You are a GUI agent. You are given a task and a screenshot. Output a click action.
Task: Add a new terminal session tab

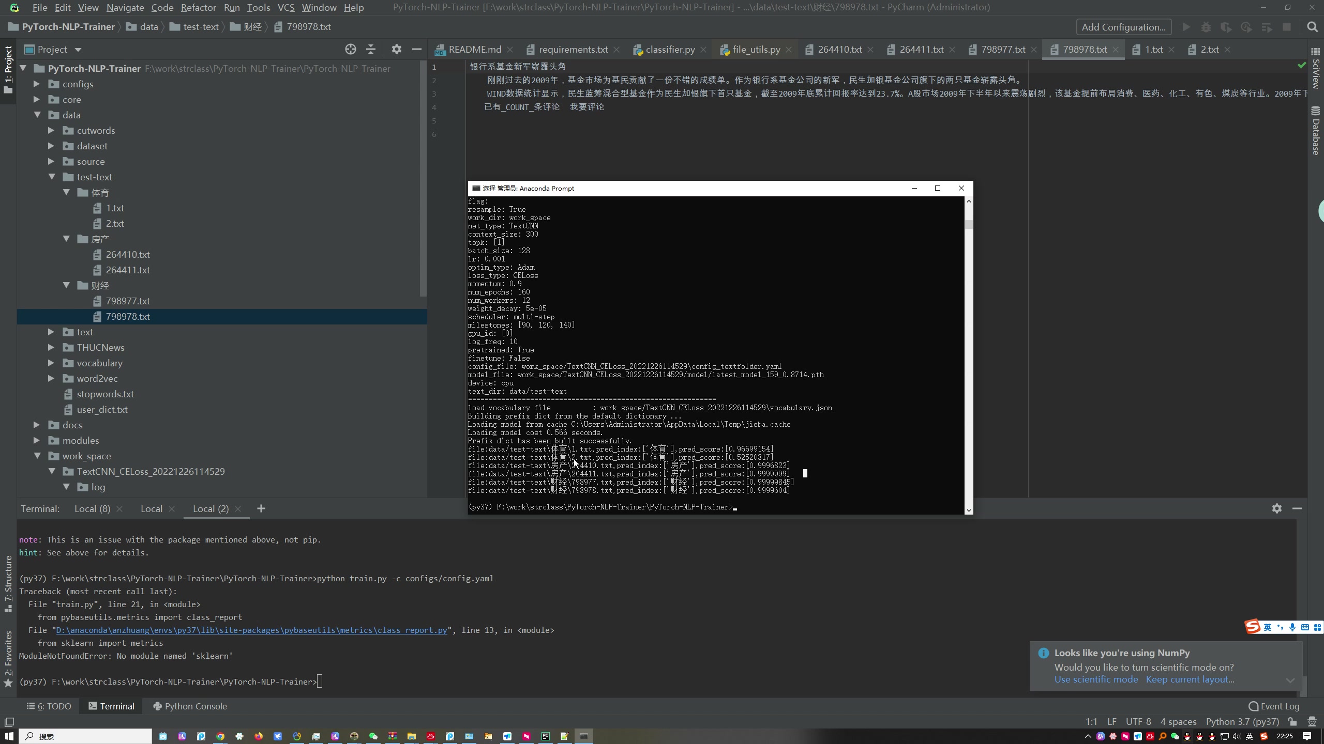click(x=261, y=509)
